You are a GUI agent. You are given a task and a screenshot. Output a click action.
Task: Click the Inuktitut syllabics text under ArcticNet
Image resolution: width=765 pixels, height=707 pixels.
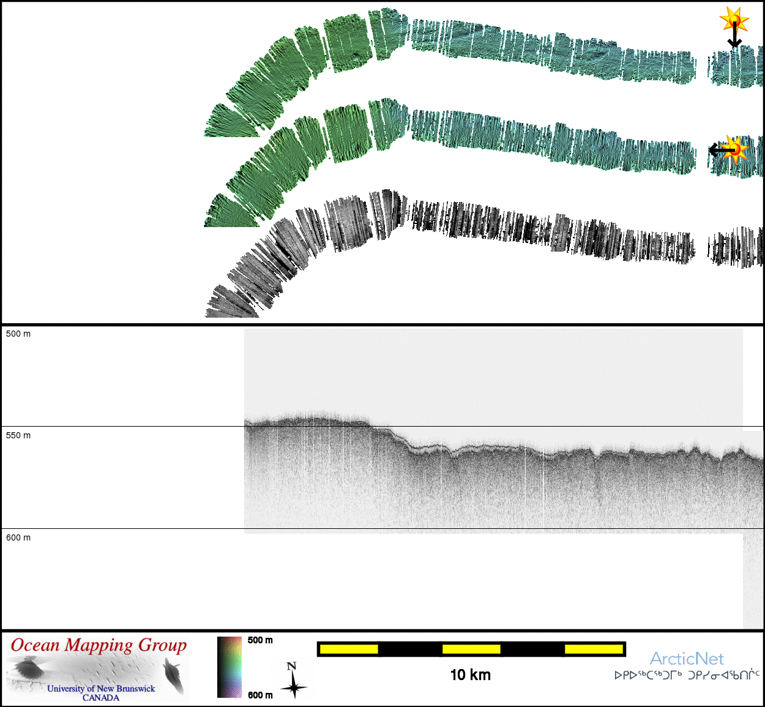click(687, 675)
